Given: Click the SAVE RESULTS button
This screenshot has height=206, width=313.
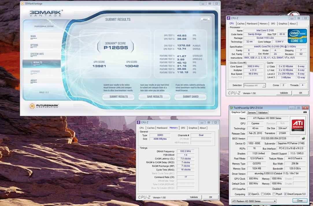Looking at the screenshot, I should coord(155,97).
